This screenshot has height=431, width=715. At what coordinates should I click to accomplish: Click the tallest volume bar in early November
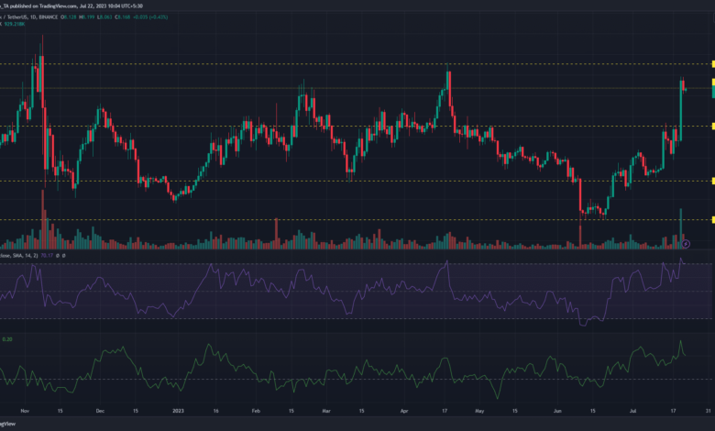[42, 220]
